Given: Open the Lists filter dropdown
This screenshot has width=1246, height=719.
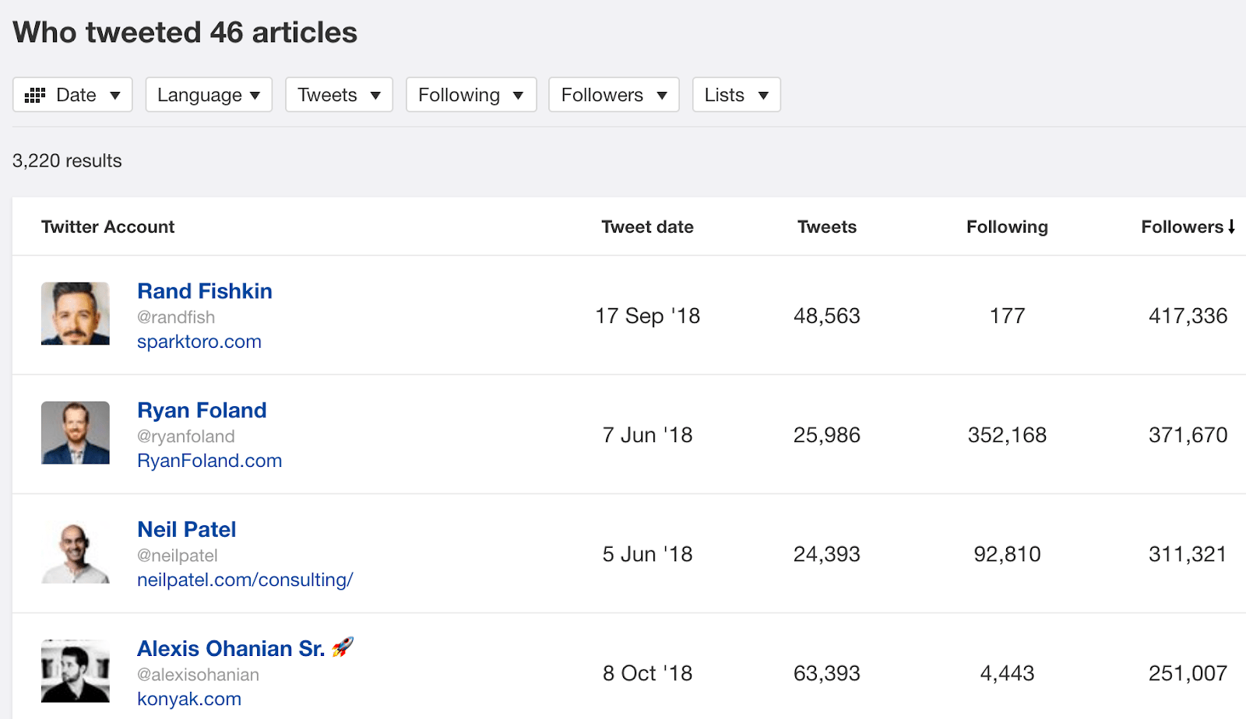Looking at the screenshot, I should [x=737, y=95].
